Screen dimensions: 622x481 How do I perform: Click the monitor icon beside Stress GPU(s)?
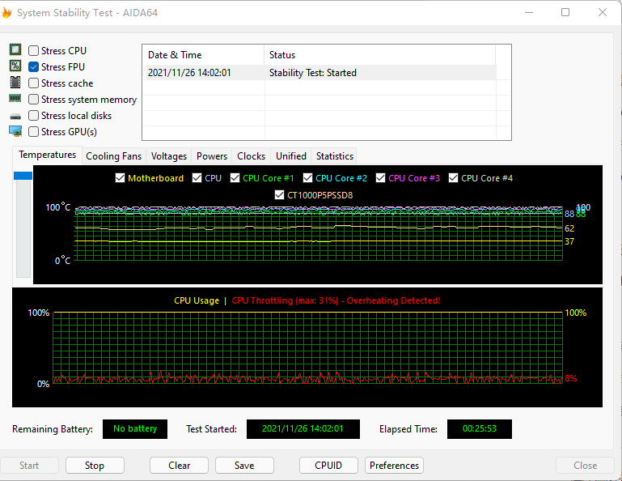15,131
